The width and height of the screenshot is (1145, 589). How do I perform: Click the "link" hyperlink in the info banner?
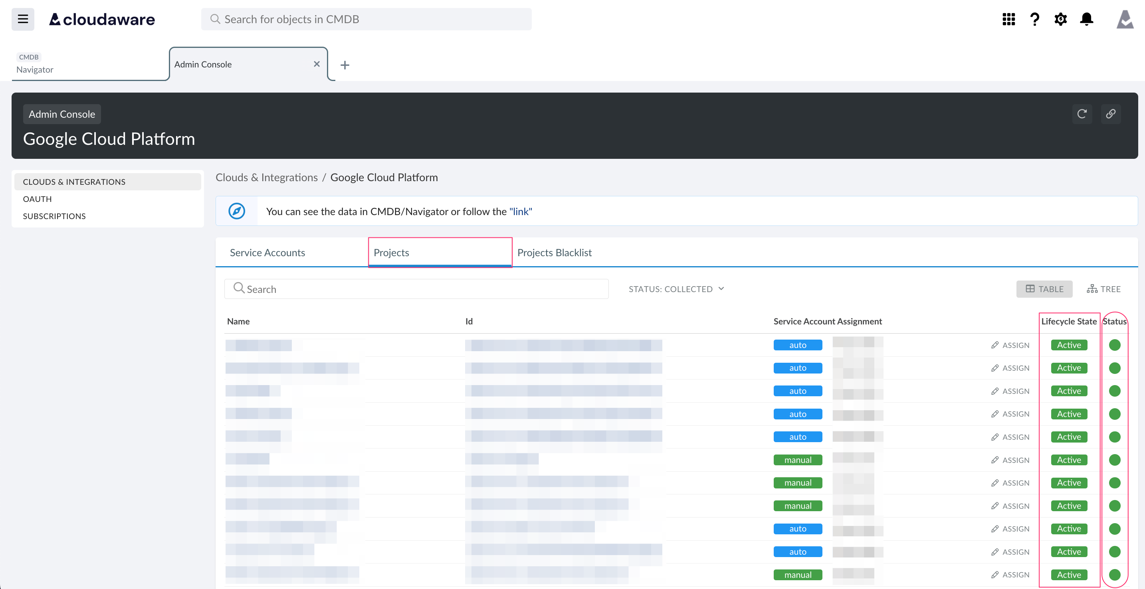[x=520, y=211]
